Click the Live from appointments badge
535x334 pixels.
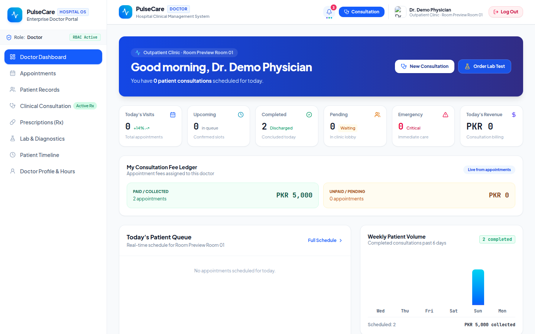[x=489, y=170]
